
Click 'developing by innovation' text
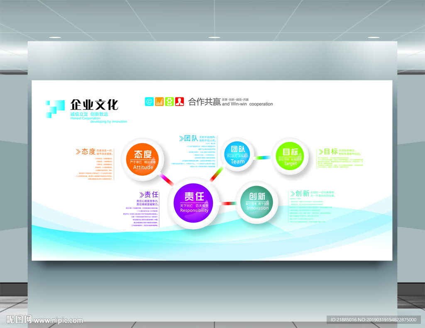click(108, 122)
